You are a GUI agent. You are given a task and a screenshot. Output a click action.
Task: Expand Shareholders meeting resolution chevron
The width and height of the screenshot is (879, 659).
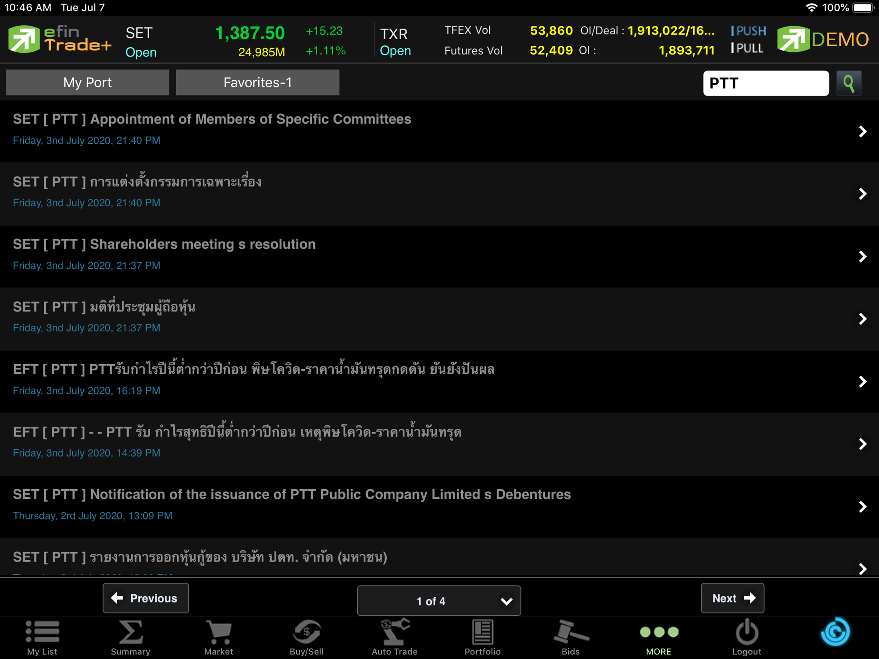click(862, 256)
